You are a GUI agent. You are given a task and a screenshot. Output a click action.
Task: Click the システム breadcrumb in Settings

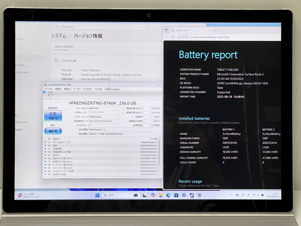(x=59, y=36)
